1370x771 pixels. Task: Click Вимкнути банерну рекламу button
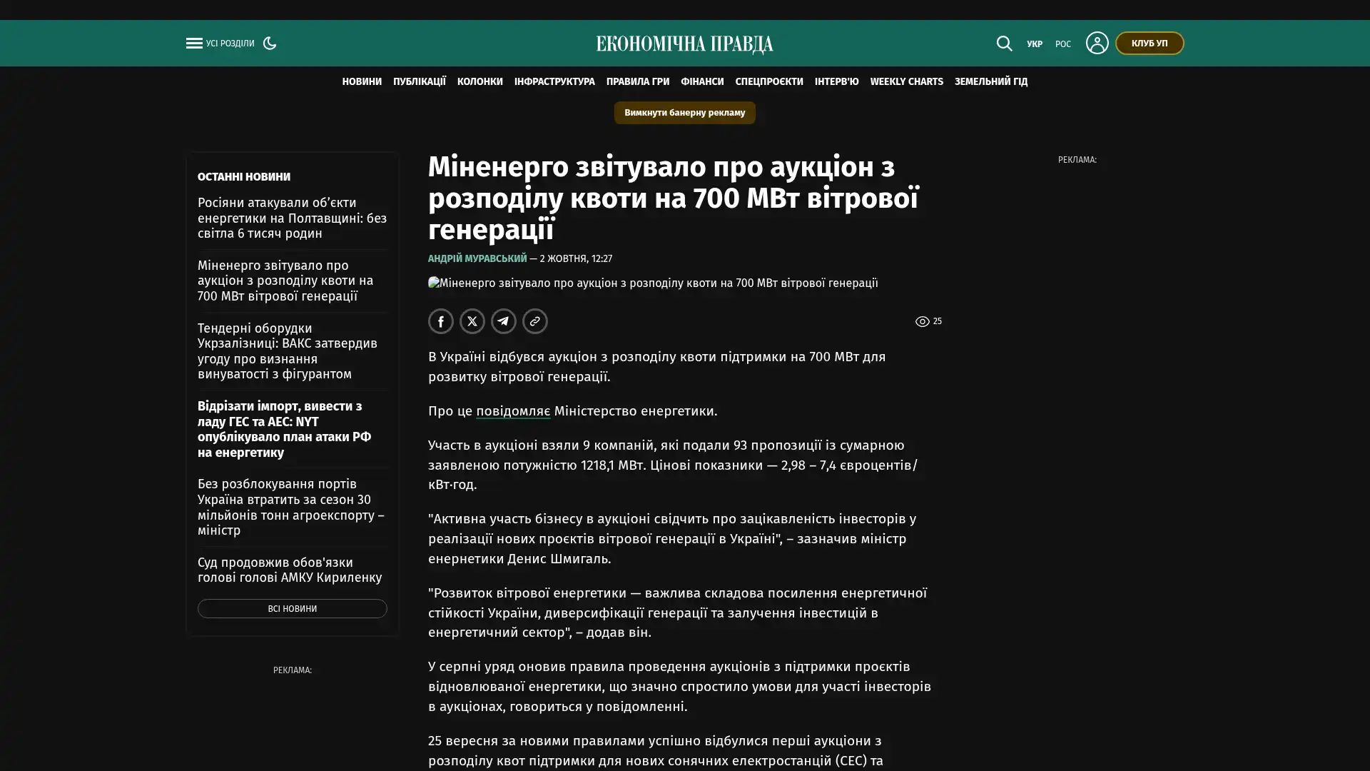684,113
